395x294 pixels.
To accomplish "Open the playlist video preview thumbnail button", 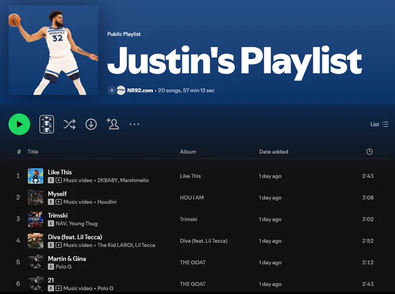I will (46, 124).
